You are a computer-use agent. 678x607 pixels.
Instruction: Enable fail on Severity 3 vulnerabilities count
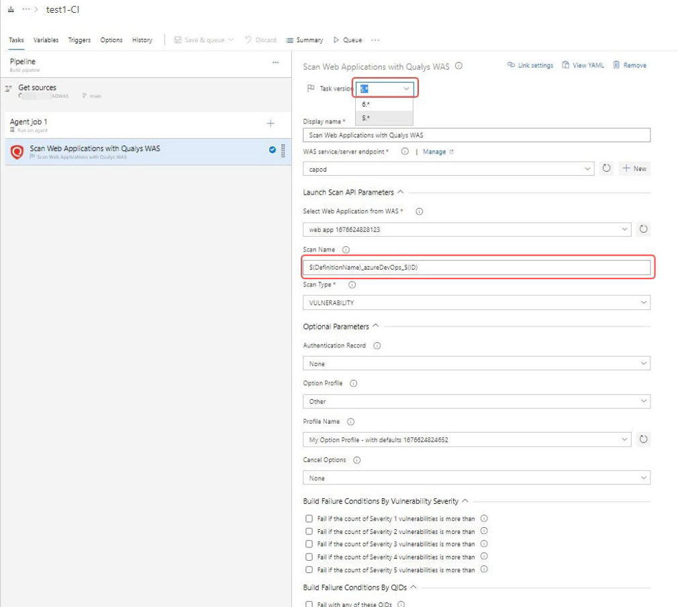pos(309,544)
